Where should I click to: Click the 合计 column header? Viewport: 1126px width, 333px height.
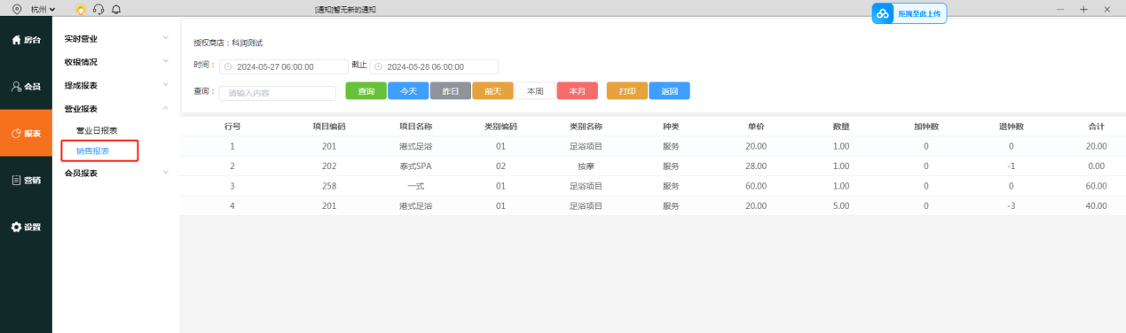pyautogui.click(x=1096, y=127)
